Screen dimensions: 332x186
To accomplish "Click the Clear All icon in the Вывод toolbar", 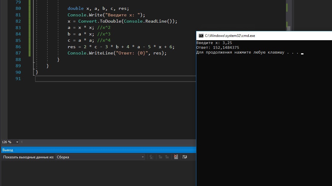I will point(176,157).
